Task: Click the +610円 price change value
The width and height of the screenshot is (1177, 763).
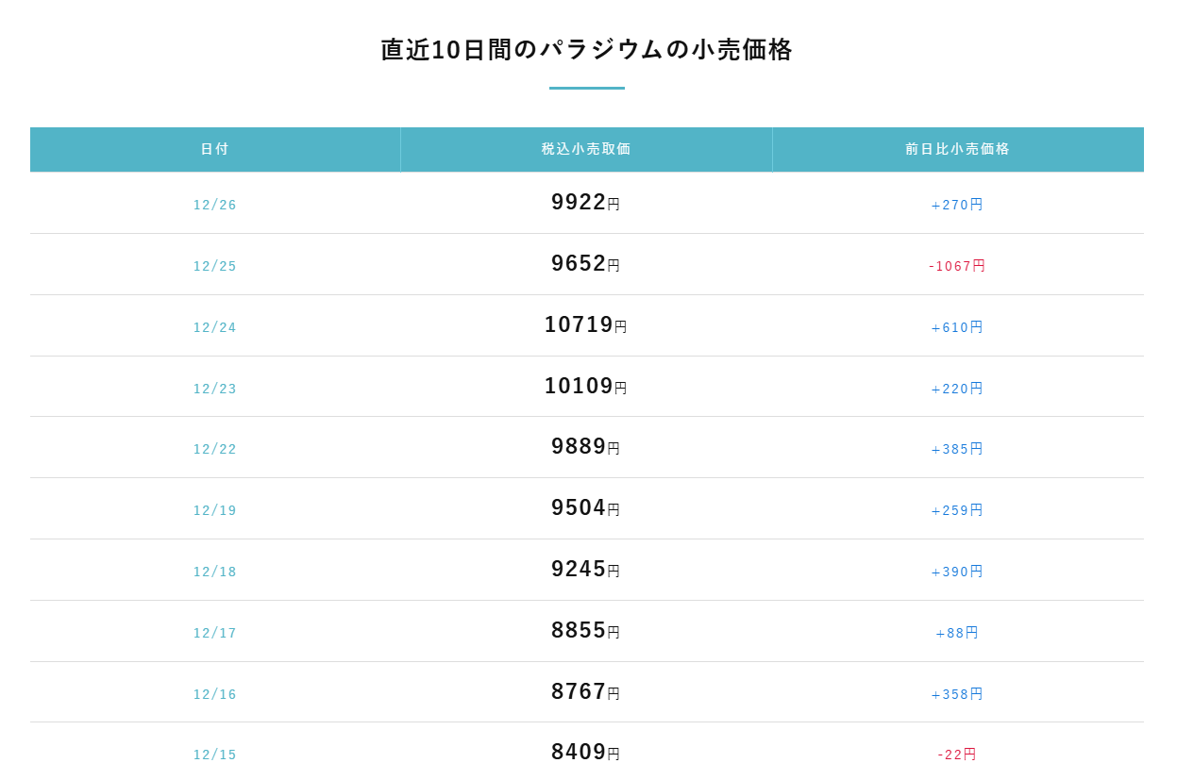Action: point(957,327)
